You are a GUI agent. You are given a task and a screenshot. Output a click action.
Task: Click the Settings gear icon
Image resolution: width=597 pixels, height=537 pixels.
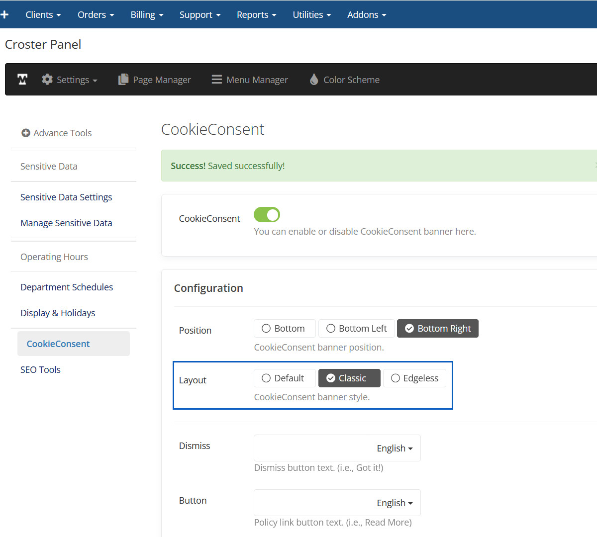(47, 80)
